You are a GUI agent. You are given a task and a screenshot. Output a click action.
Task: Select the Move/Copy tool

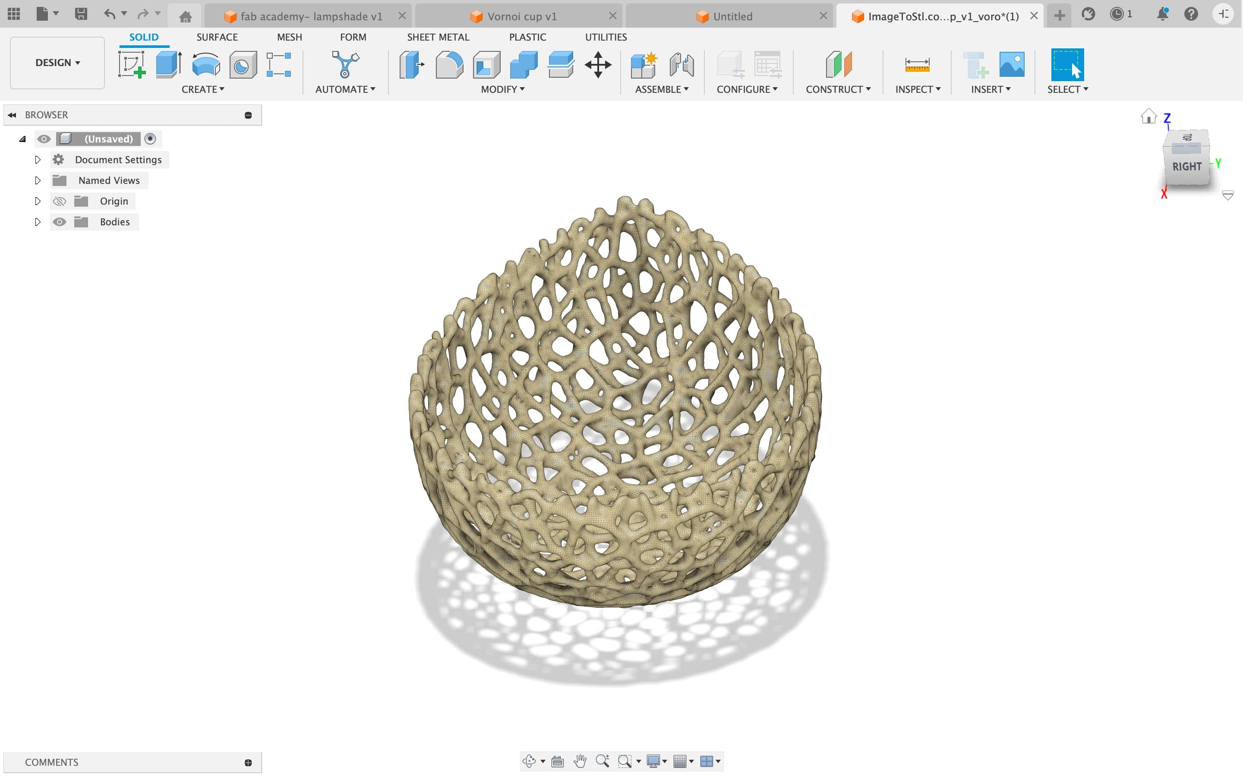coord(598,65)
